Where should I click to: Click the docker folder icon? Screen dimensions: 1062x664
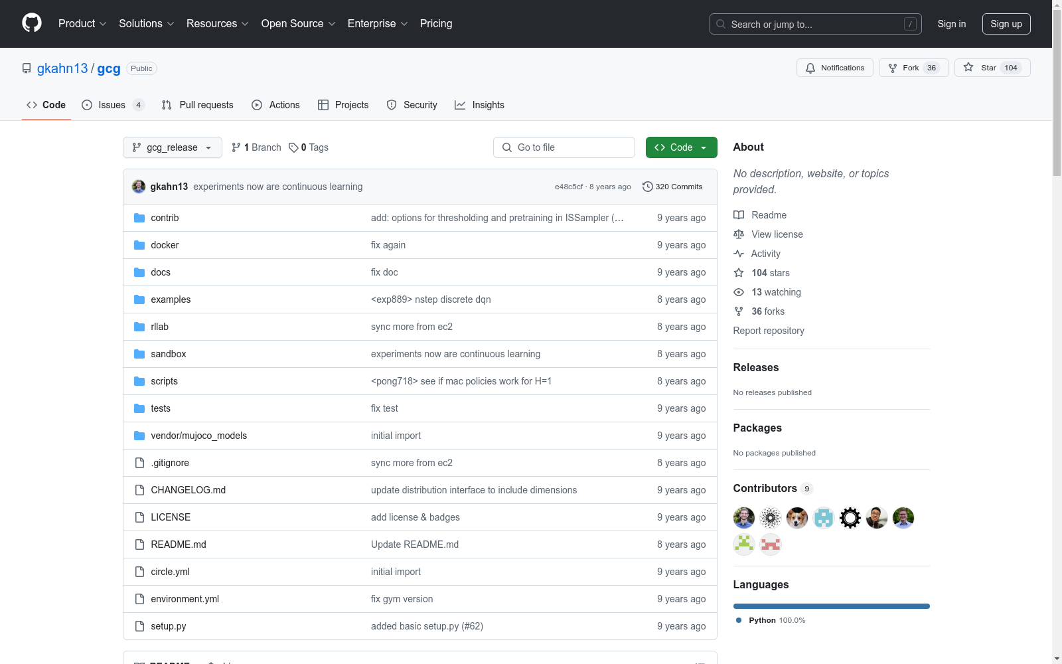click(139, 245)
